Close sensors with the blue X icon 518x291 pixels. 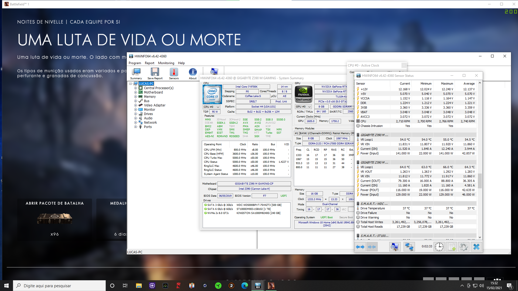coord(476,247)
